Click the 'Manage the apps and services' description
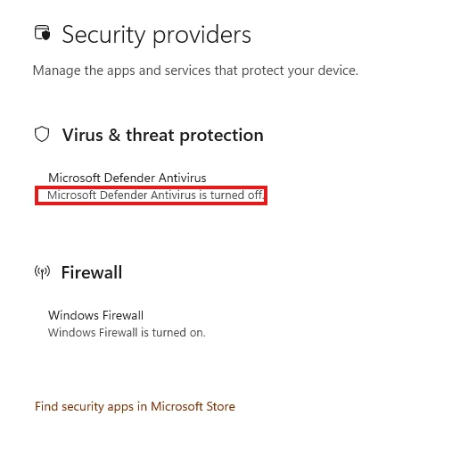 [x=195, y=71]
